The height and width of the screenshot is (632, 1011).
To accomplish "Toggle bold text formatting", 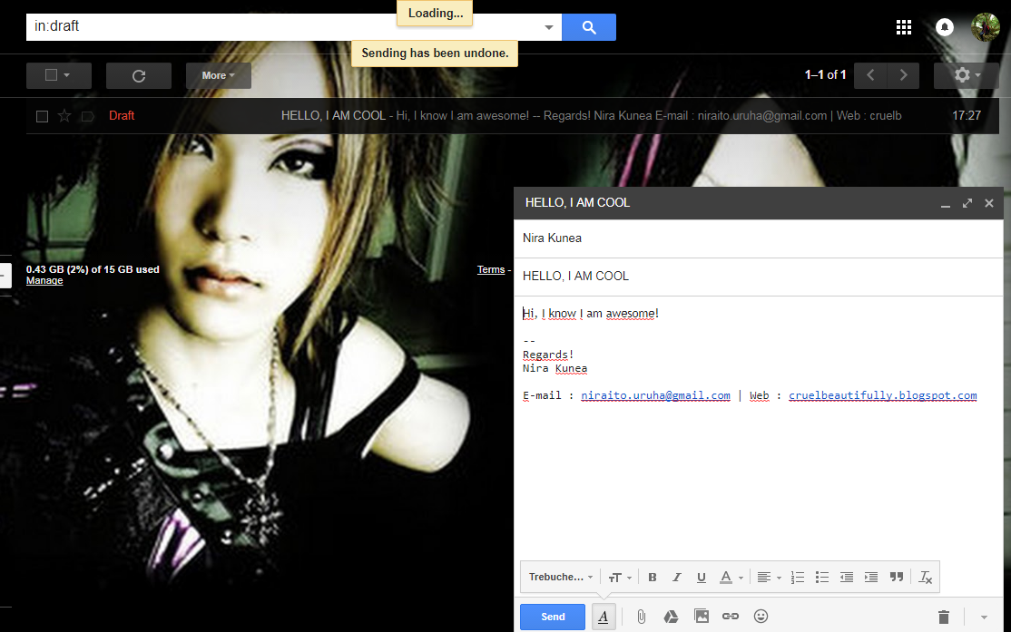I will click(653, 577).
